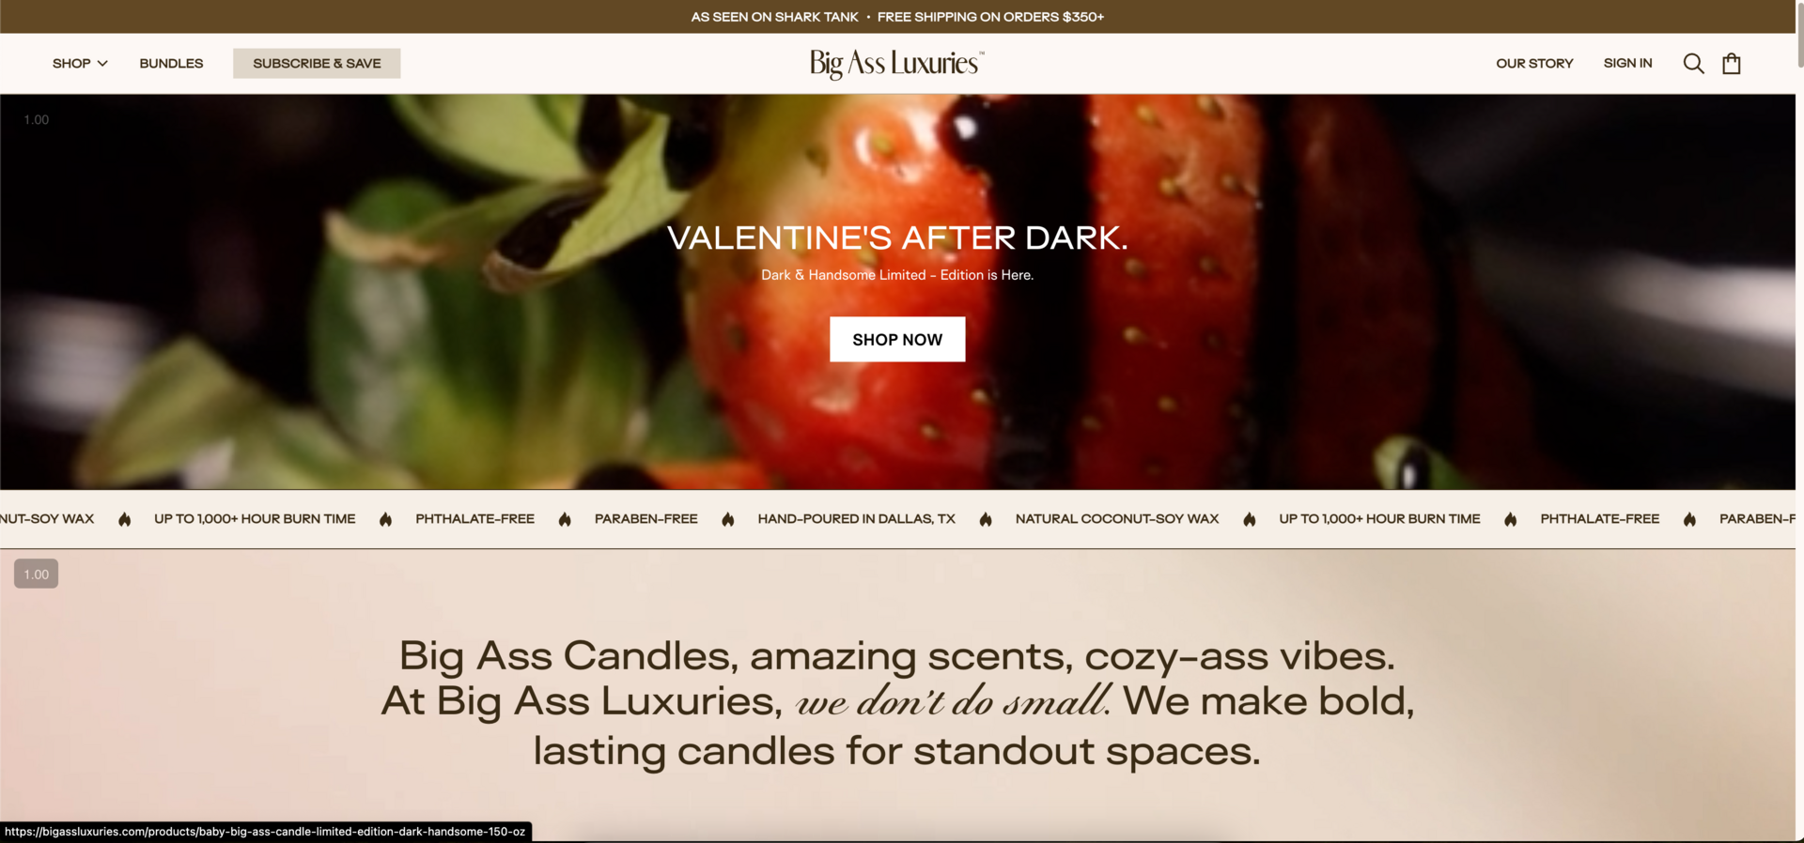Click the Big Ass Luxuries logo
The width and height of the screenshot is (1804, 843).
[x=897, y=63]
